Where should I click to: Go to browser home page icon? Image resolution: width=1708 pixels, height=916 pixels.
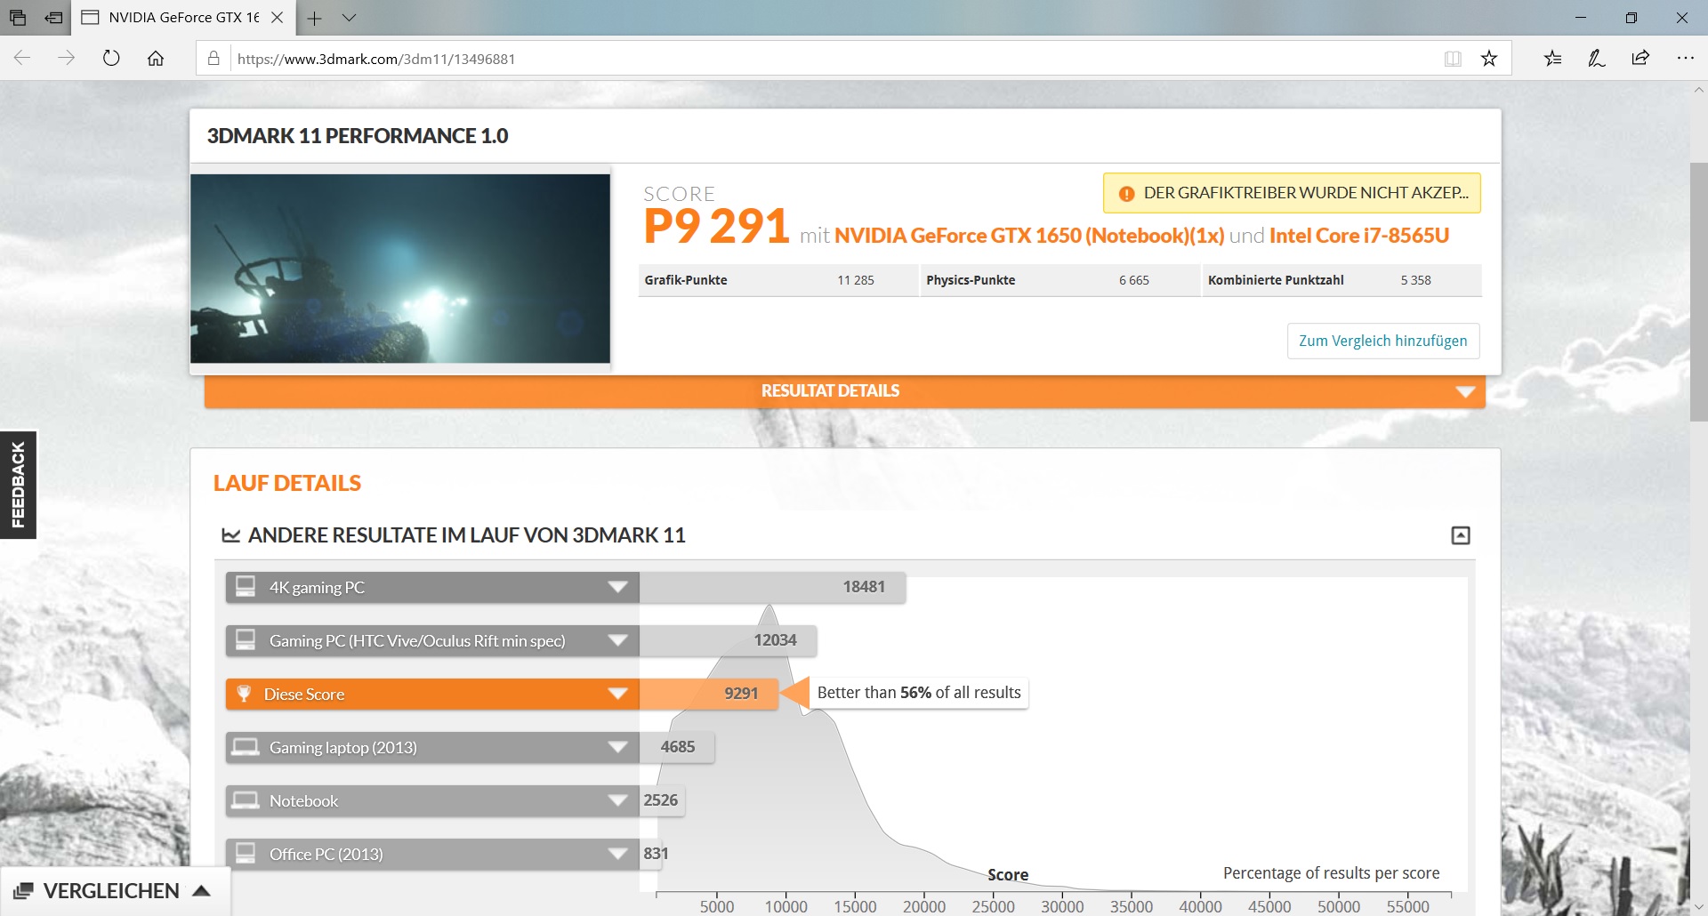pos(156,59)
